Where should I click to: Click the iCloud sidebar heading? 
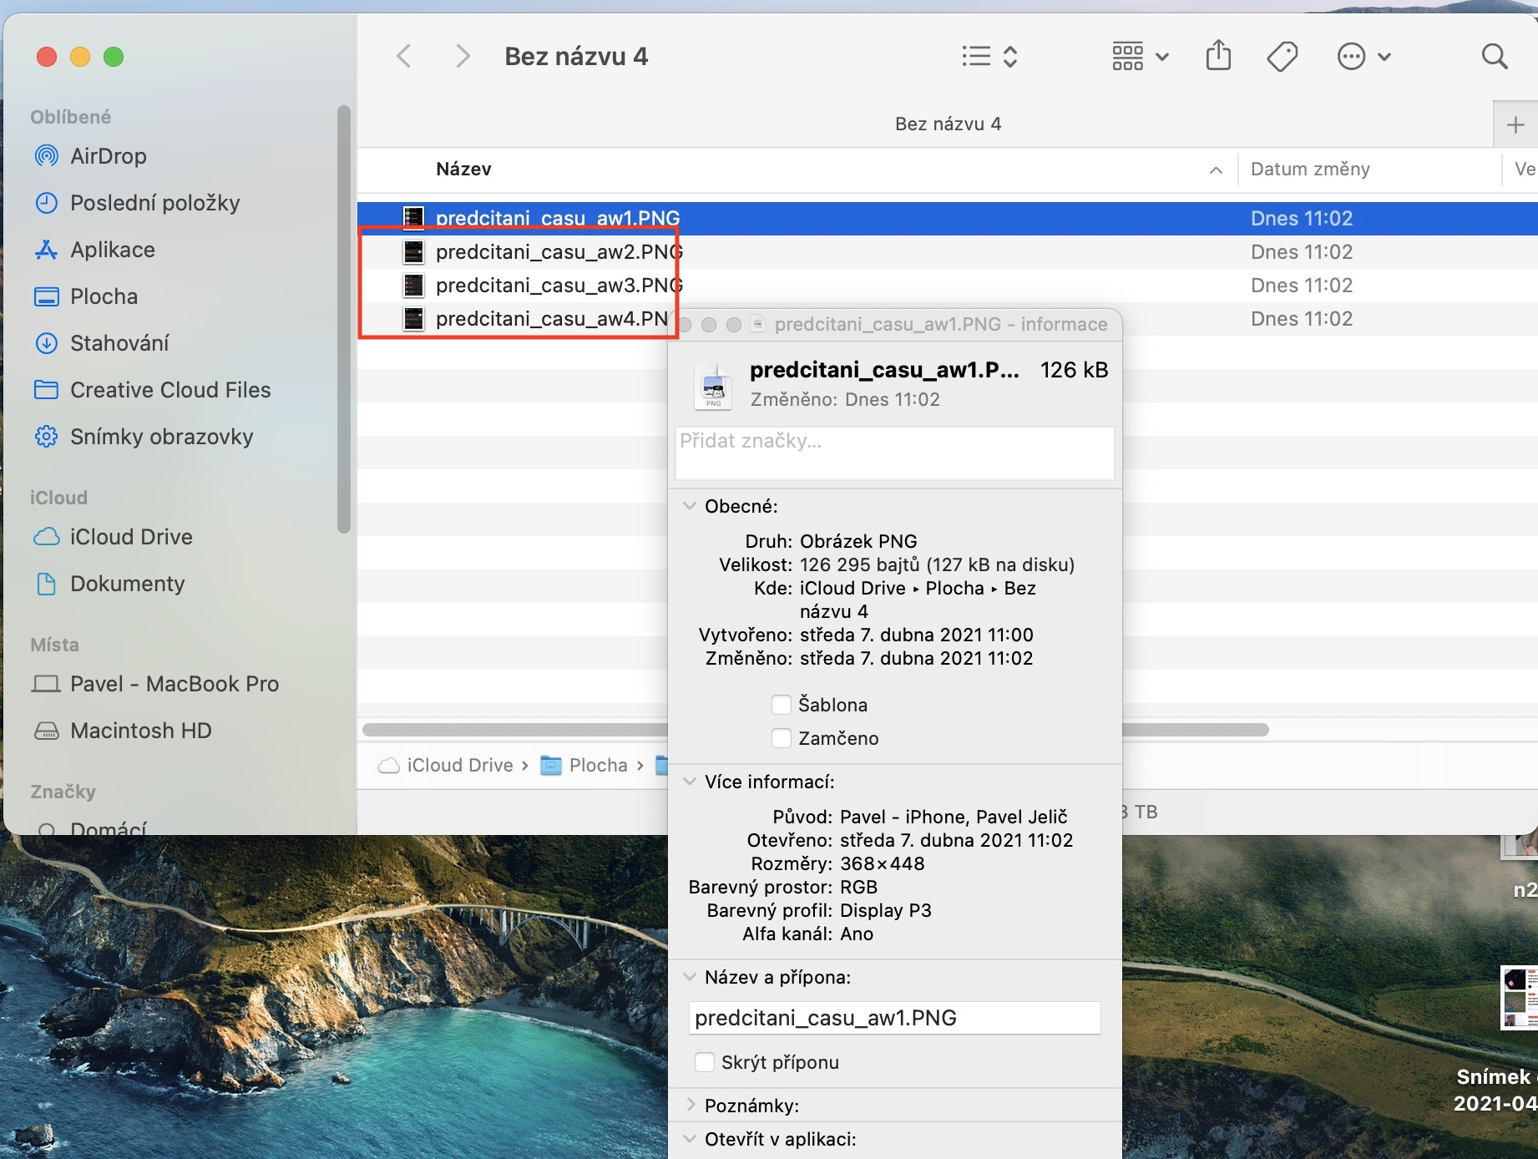[58, 498]
